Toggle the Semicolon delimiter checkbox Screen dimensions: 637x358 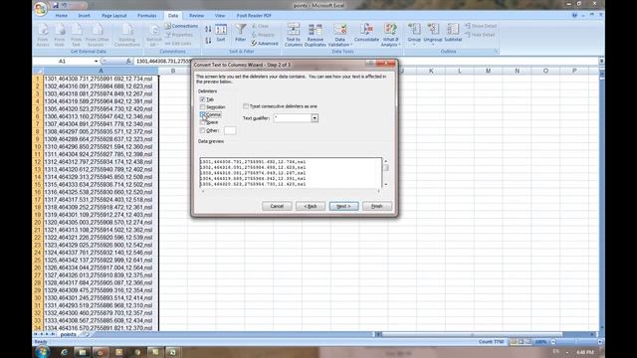(x=202, y=107)
